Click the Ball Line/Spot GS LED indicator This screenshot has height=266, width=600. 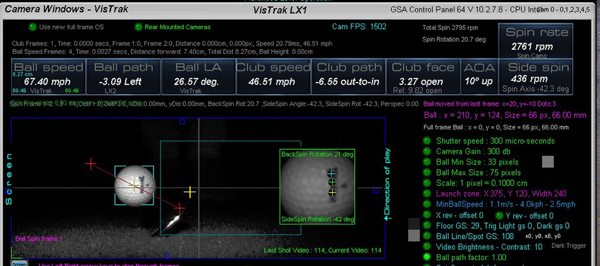point(427,236)
